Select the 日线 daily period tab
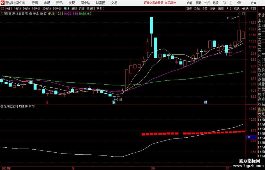Viewport: 265px width, 170px height. (66, 9)
